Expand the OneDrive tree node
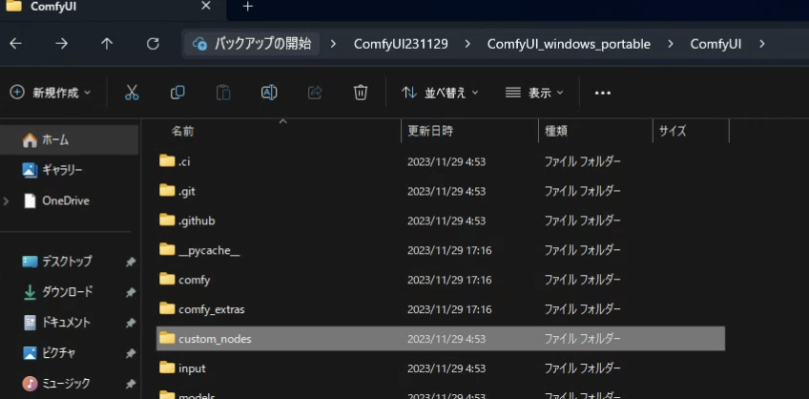 click(6, 200)
